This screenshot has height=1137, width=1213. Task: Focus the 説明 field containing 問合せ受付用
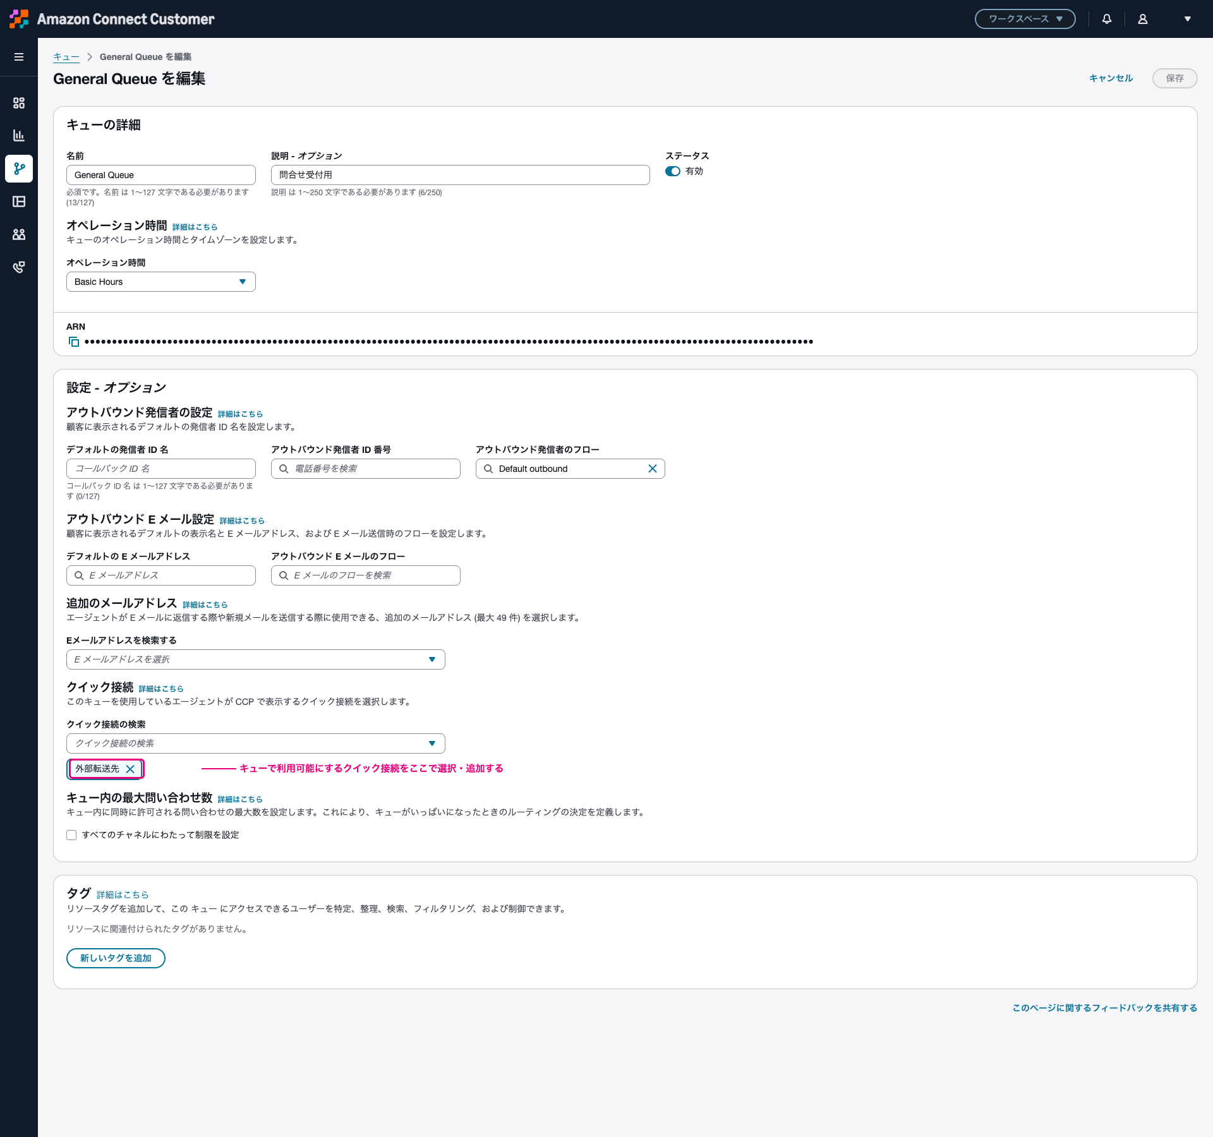tap(461, 175)
